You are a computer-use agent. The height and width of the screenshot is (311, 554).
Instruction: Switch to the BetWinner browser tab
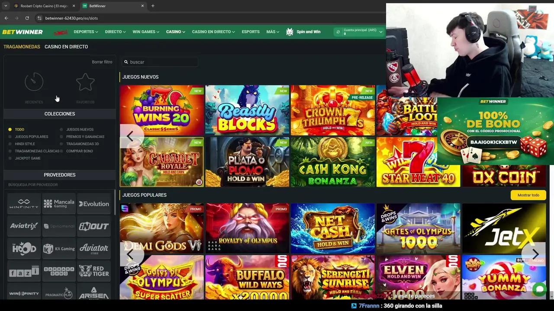coord(113,6)
